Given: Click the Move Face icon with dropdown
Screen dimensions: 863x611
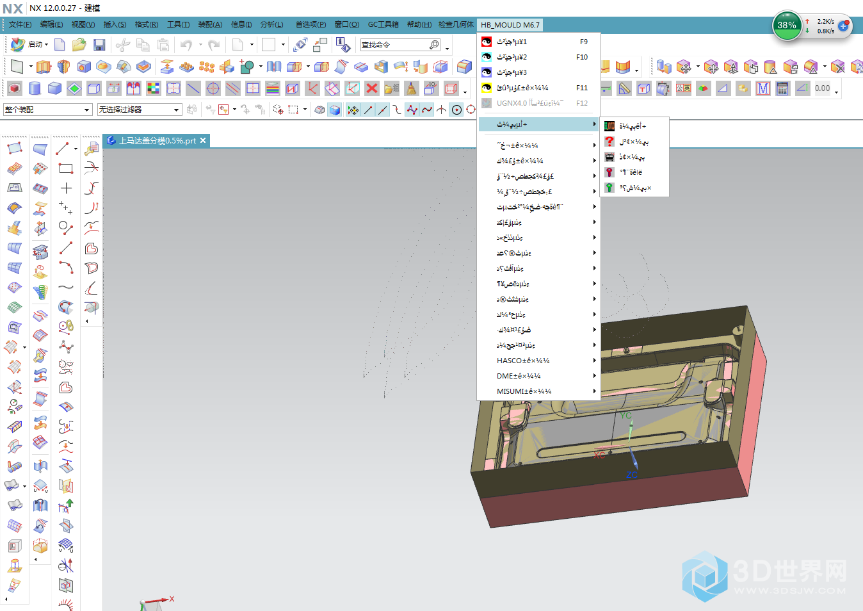Looking at the screenshot, I should (684, 67).
